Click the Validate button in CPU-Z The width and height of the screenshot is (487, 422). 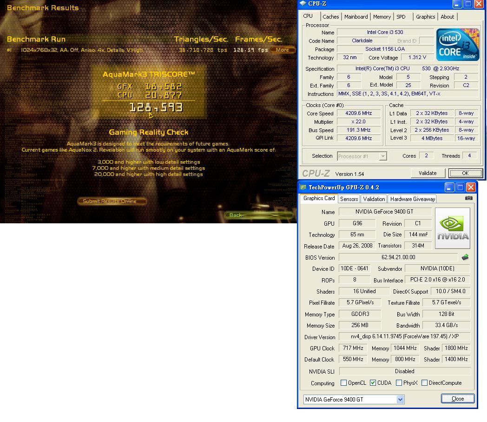tap(428, 173)
